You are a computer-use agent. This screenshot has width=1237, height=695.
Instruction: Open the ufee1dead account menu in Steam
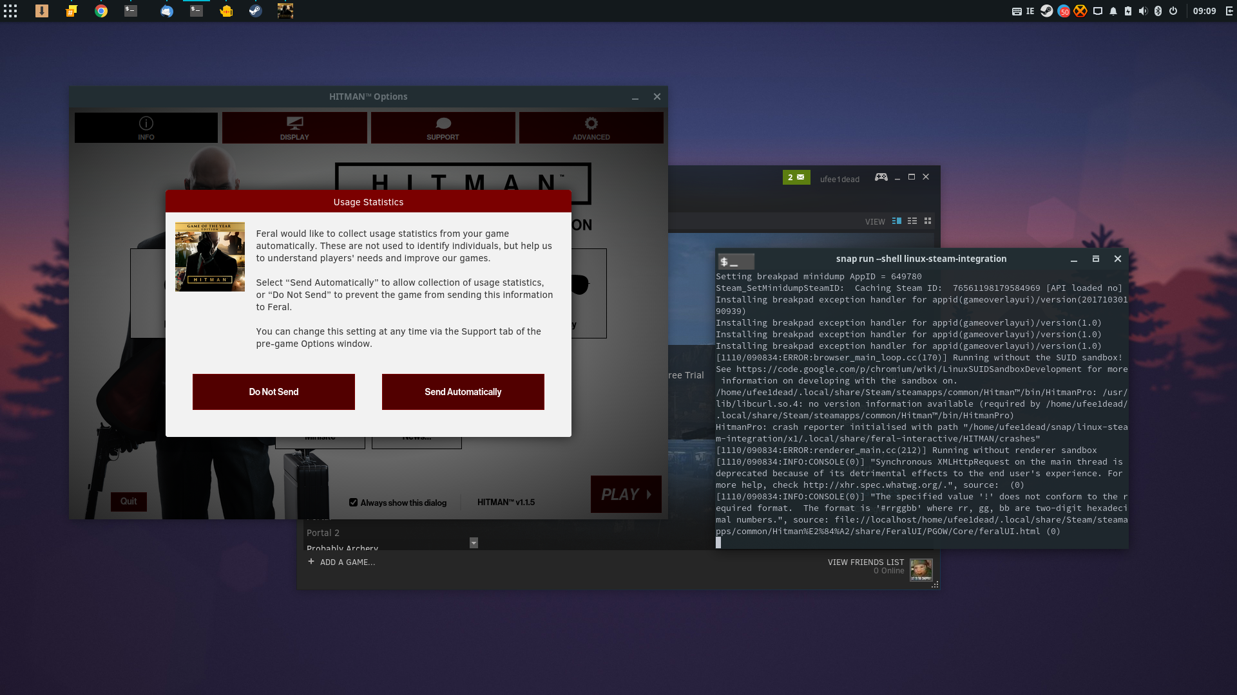pos(839,180)
